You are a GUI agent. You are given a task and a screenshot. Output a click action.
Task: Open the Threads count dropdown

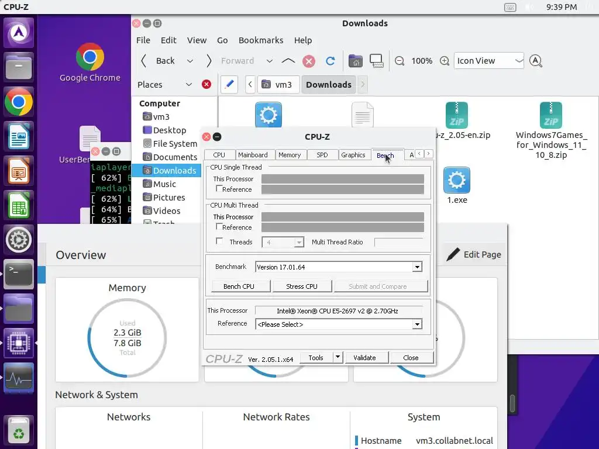(299, 242)
